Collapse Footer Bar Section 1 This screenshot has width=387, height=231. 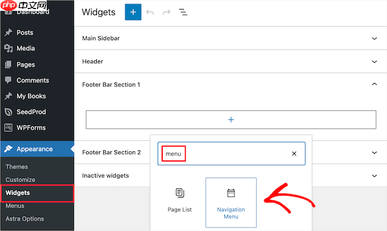pyautogui.click(x=374, y=84)
